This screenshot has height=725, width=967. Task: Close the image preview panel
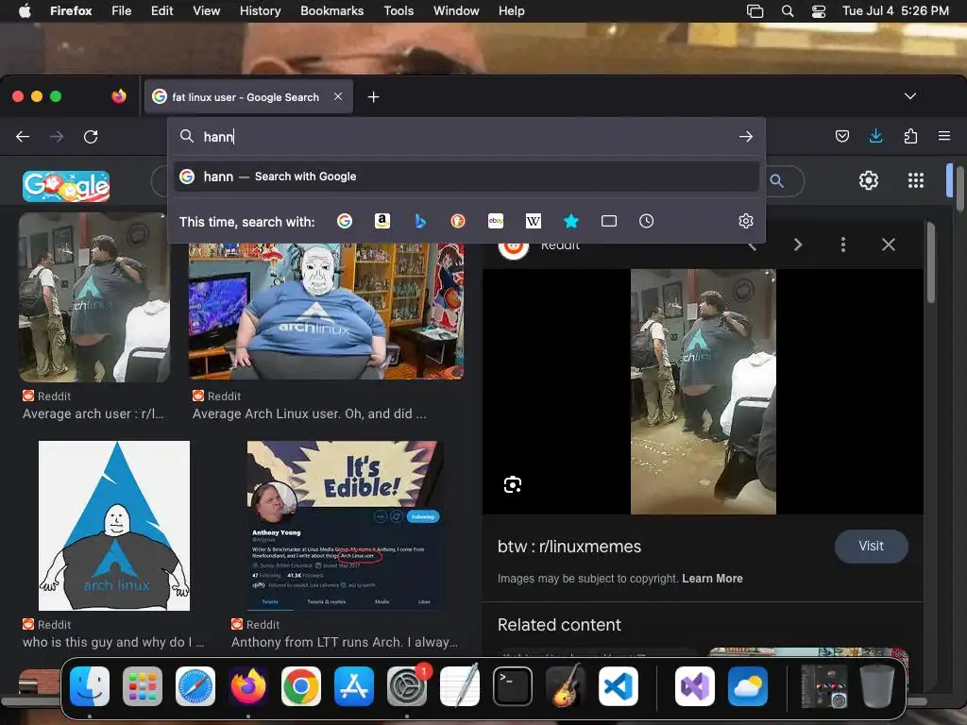click(x=888, y=244)
